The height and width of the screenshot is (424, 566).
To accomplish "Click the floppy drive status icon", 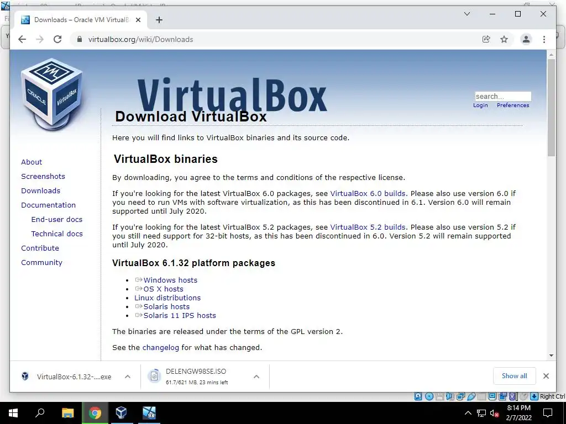I will point(440,396).
